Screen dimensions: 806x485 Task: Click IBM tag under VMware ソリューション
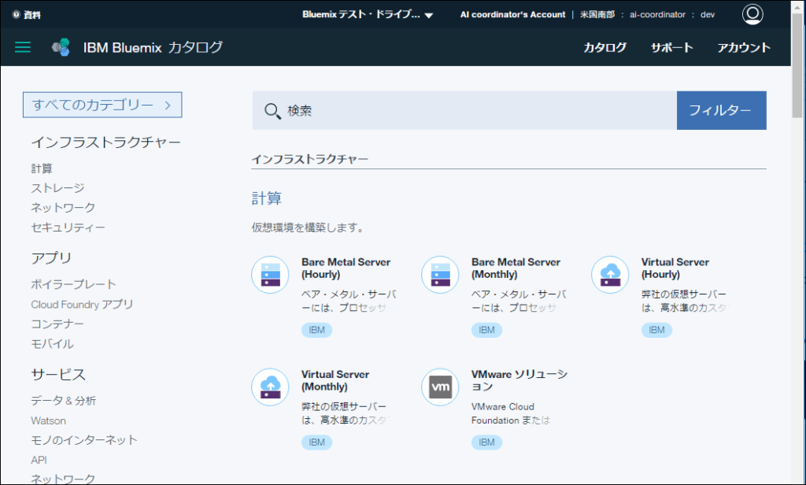coord(486,442)
